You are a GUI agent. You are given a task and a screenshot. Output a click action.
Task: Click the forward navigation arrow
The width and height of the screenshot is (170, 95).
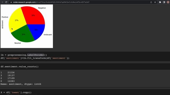tap(2, 2)
